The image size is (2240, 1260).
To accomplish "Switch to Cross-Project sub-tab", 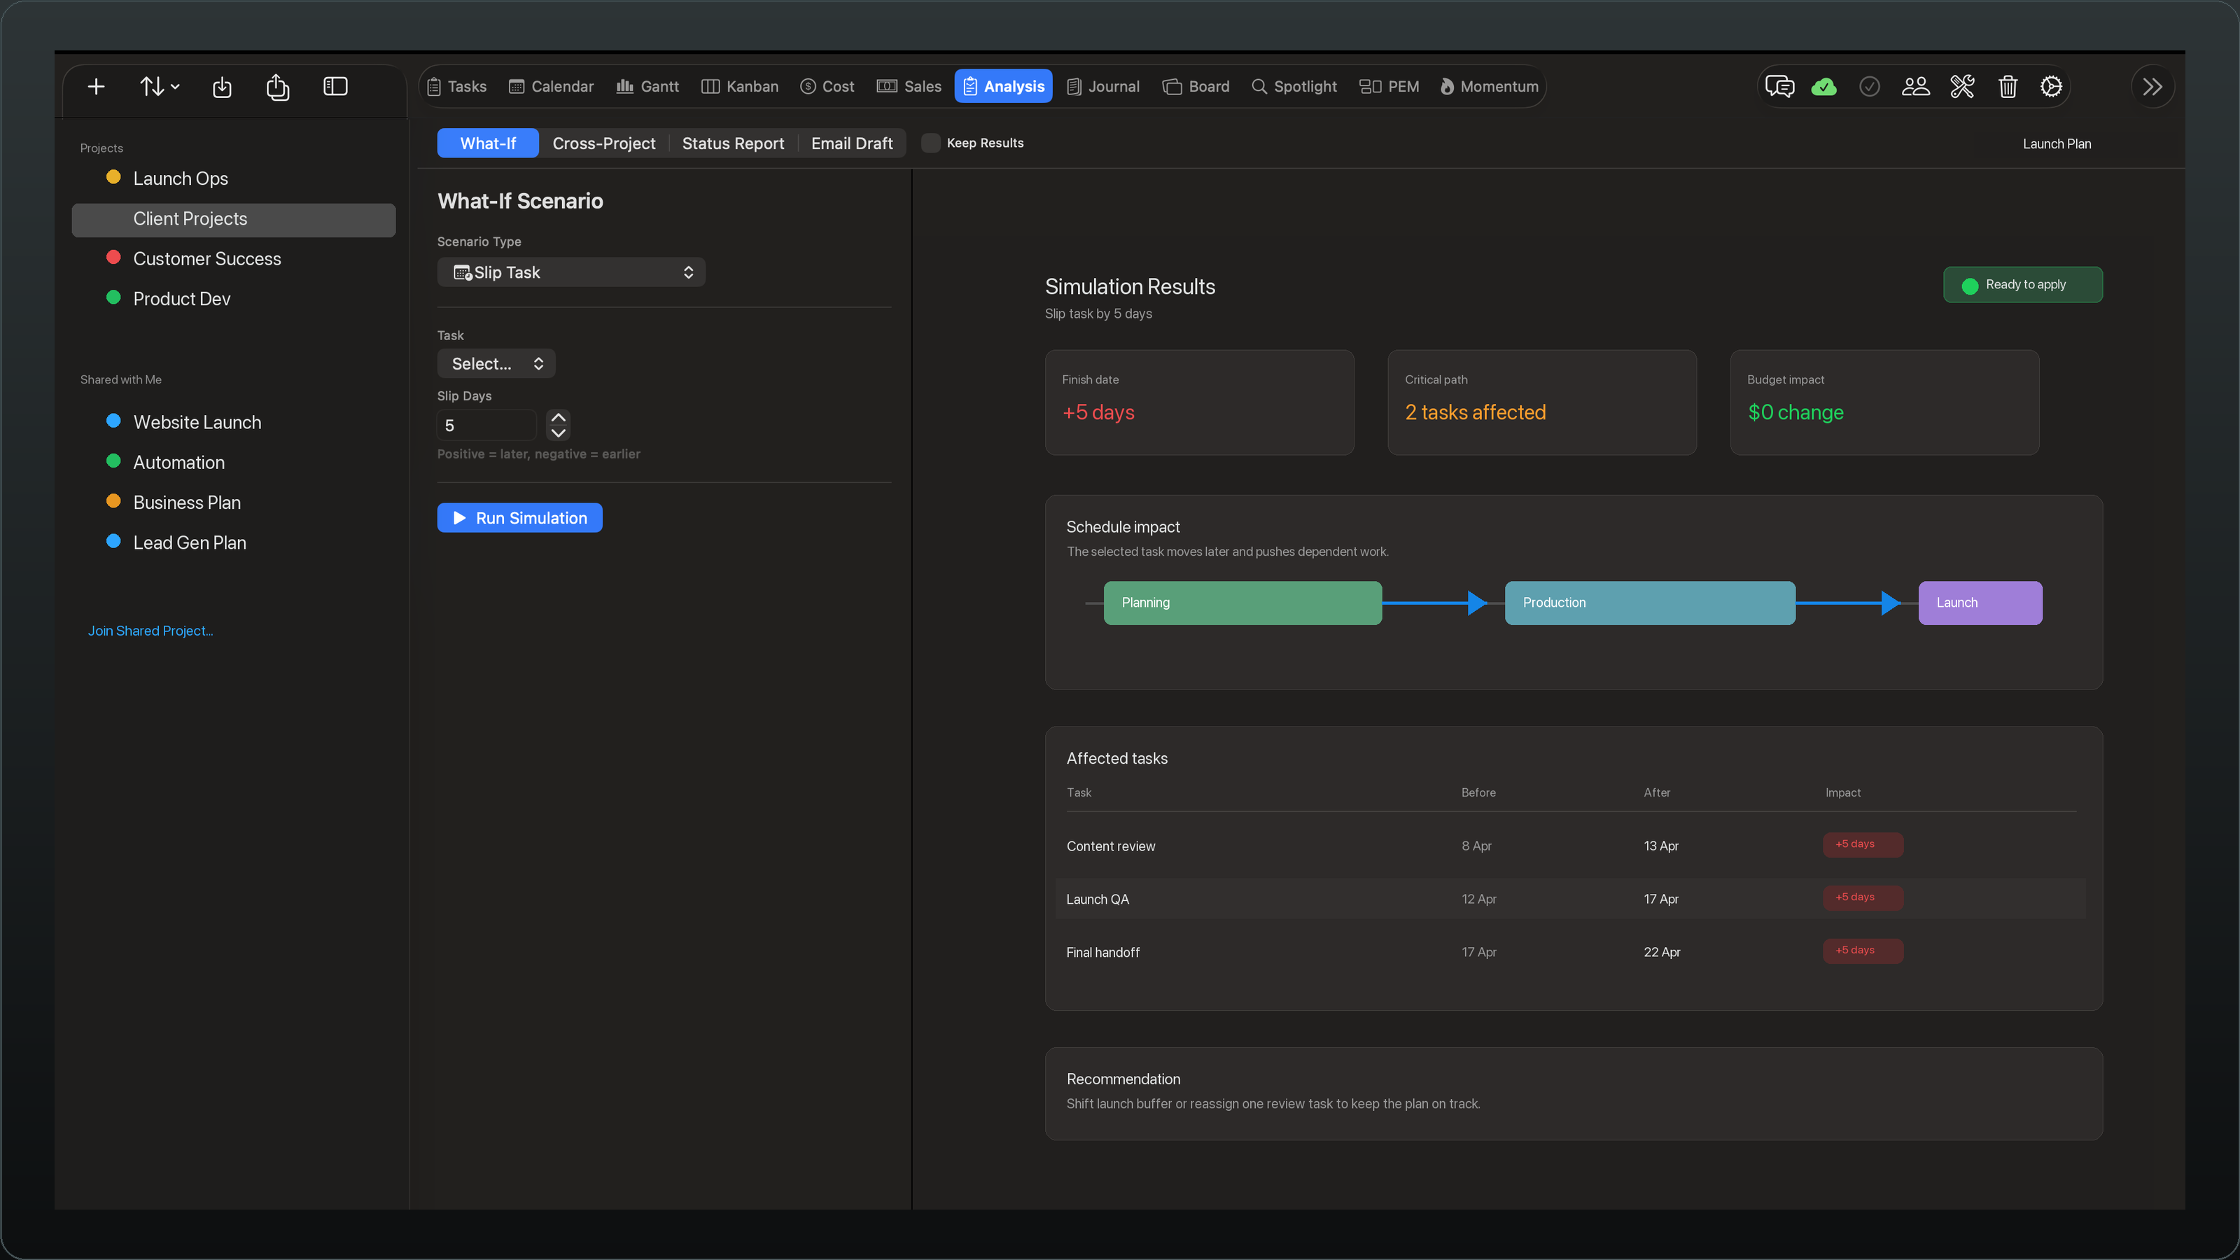I will pyautogui.click(x=603, y=143).
